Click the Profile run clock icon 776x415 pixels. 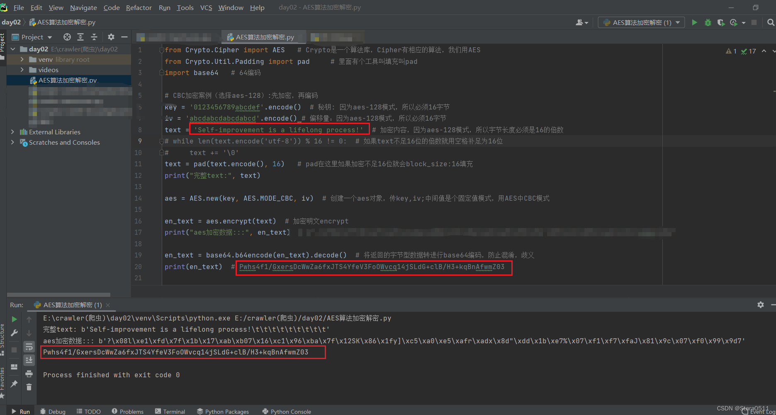point(734,22)
